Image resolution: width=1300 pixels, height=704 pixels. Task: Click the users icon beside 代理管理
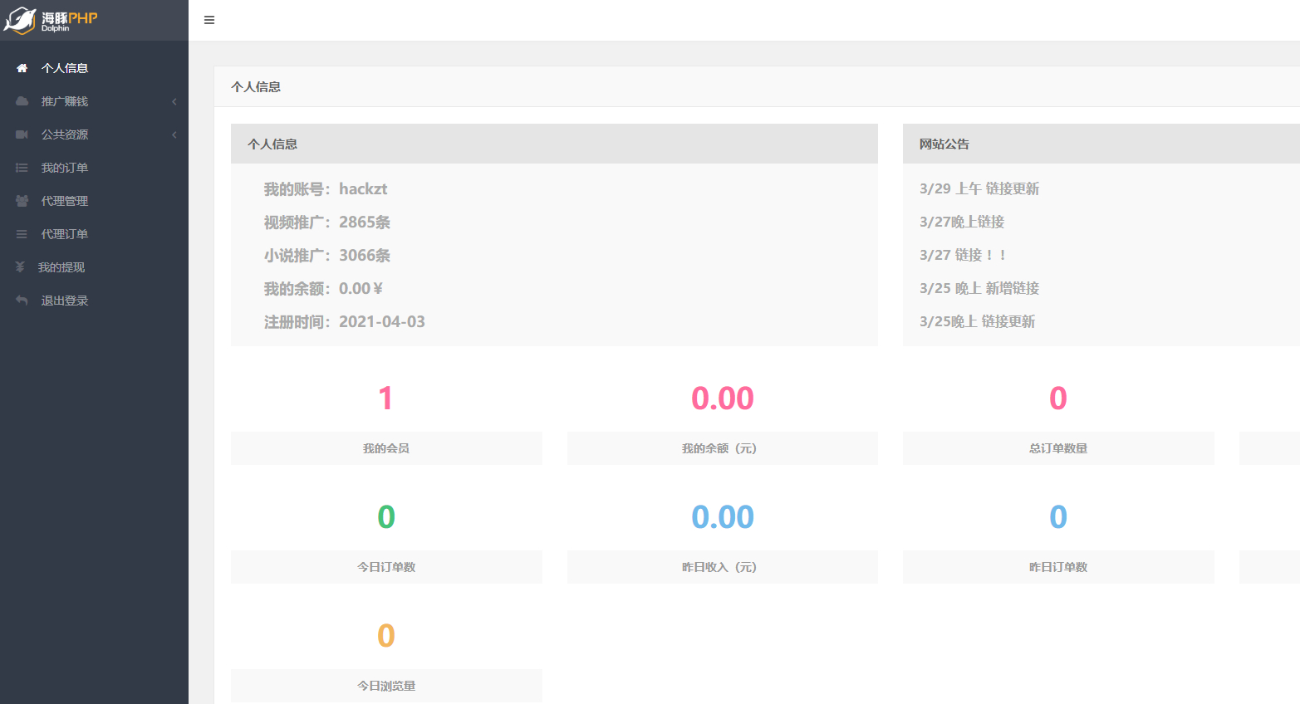point(22,201)
